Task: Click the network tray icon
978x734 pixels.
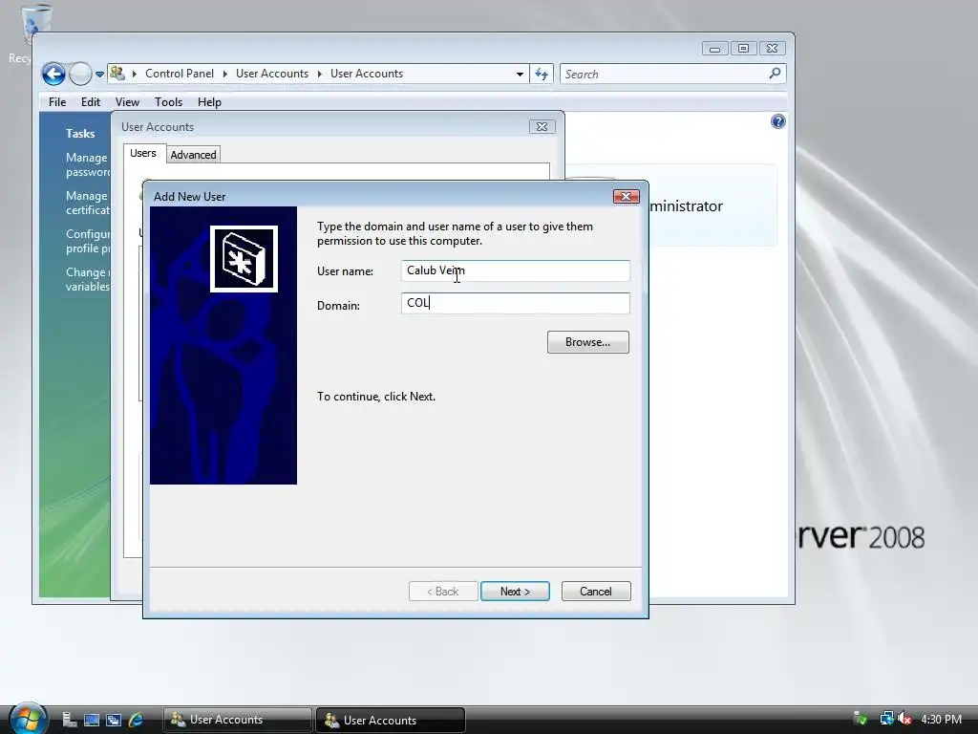Action: [x=886, y=719]
